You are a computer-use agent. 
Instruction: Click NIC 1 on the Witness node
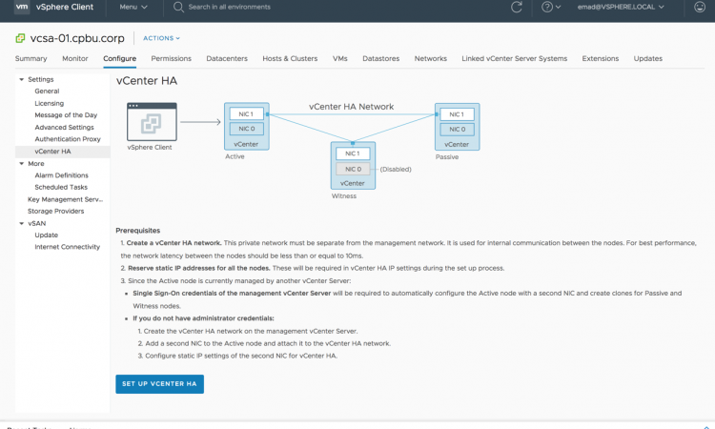[x=353, y=153]
